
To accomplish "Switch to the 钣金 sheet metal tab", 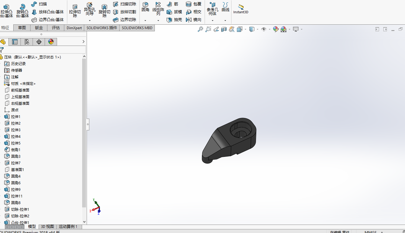I will [x=39, y=28].
